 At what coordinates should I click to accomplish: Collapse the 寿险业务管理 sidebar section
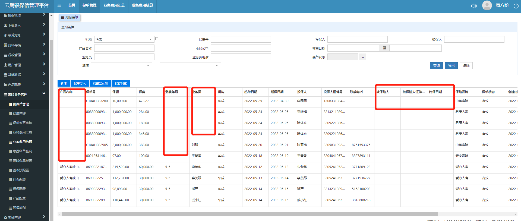click(44, 94)
